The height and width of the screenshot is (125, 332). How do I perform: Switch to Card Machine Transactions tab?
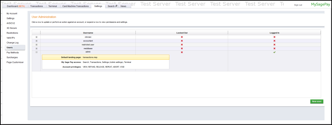76,6
